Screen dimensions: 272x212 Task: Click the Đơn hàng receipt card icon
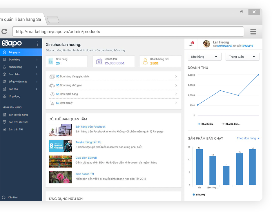point(51,61)
